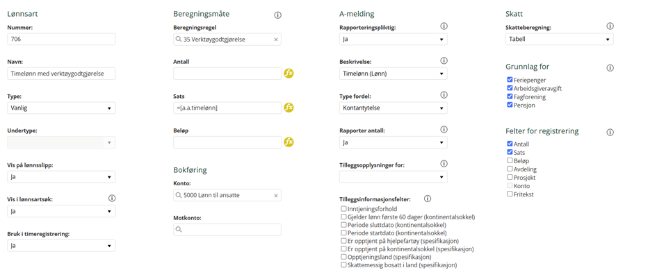The height and width of the screenshot is (277, 657).
Task: Clear the Konto 5000 Lønn til ansatte
Action: (276, 195)
